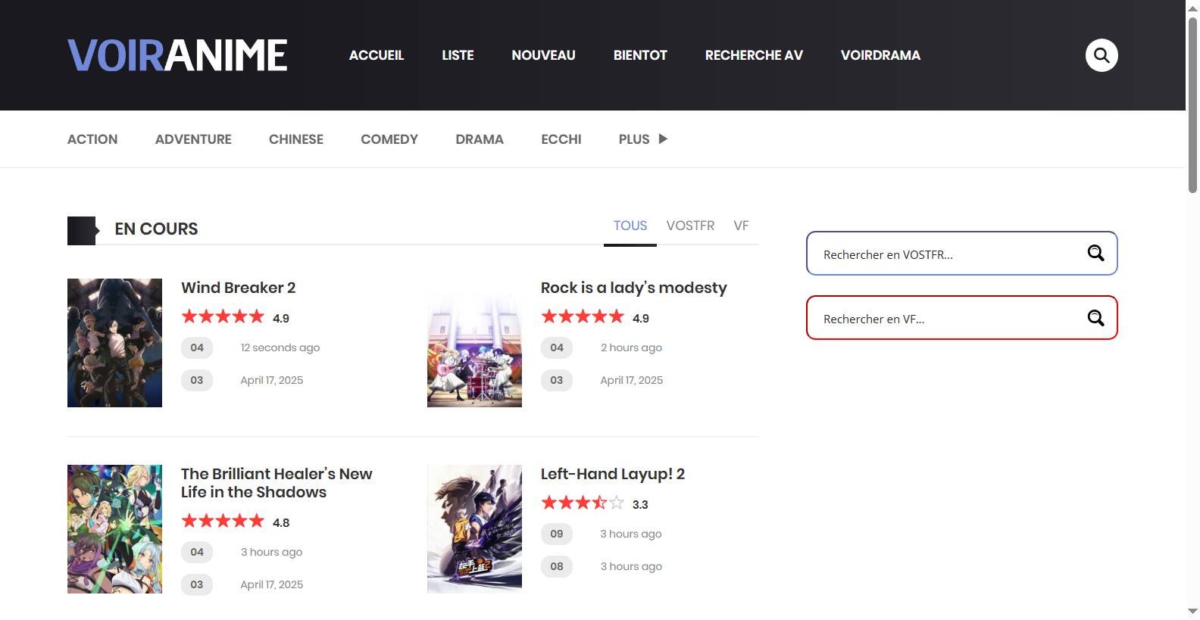This screenshot has width=1200, height=620.
Task: Open Brilliant Healer episode 03
Action: (x=197, y=584)
